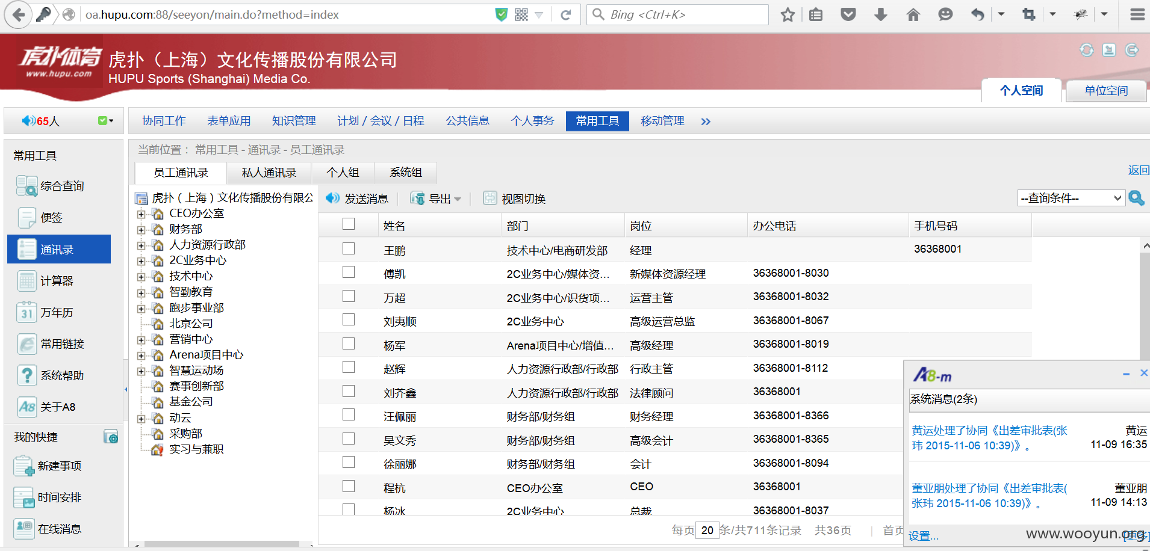Check the box for 刘夷顺
Viewport: 1150px width, 551px height.
[x=349, y=319]
